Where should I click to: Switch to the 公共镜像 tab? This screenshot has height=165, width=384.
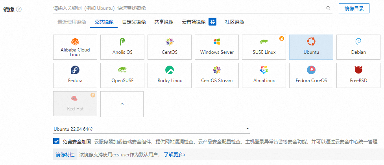coord(104,22)
